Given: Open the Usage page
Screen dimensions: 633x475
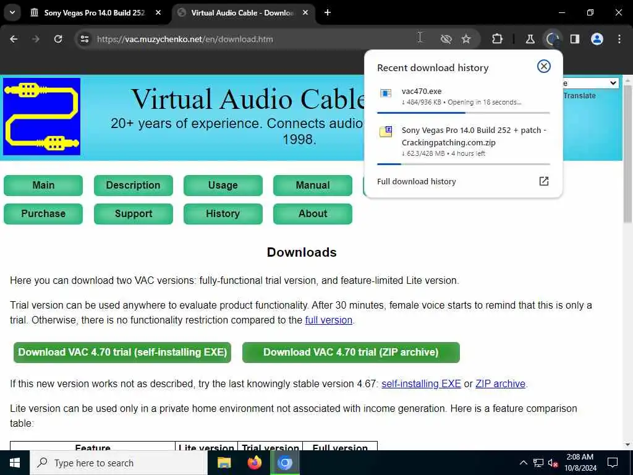Looking at the screenshot, I should (x=223, y=186).
